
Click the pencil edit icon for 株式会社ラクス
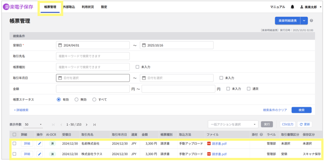click(40, 154)
